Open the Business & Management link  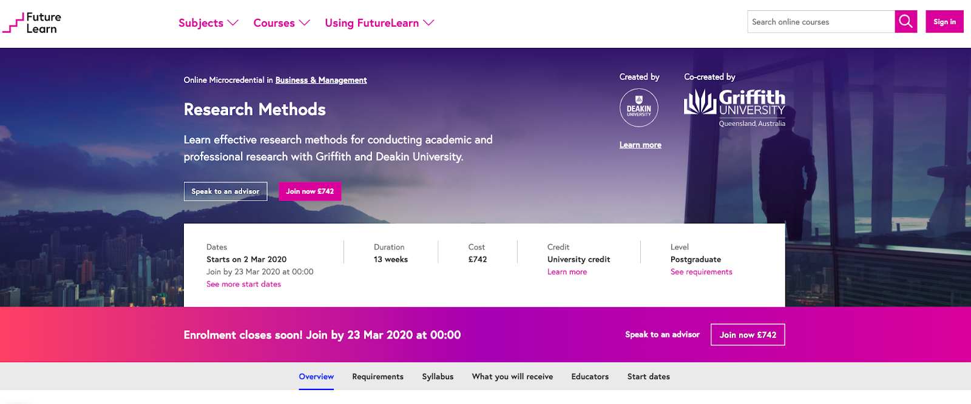(321, 80)
